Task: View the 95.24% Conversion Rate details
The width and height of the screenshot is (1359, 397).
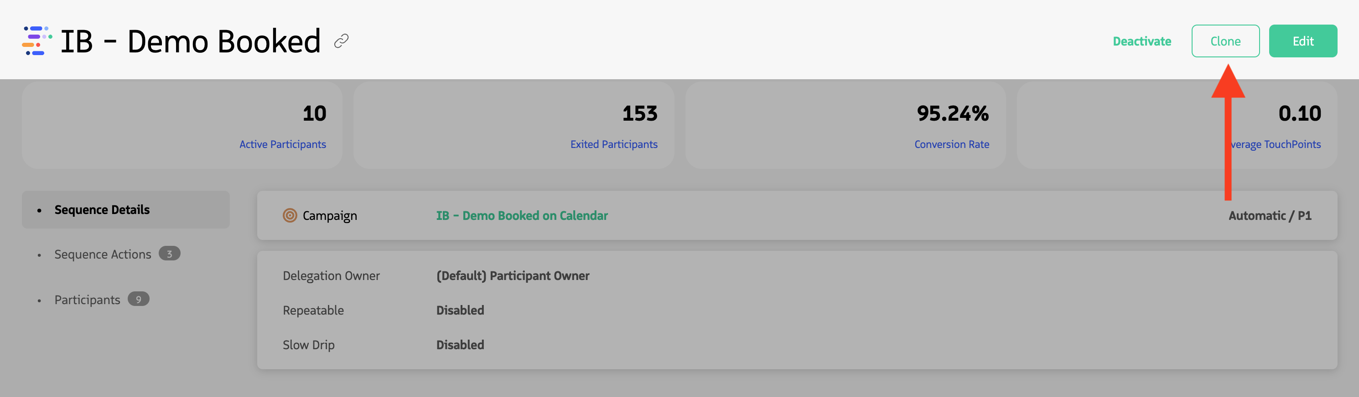Action: 952,144
